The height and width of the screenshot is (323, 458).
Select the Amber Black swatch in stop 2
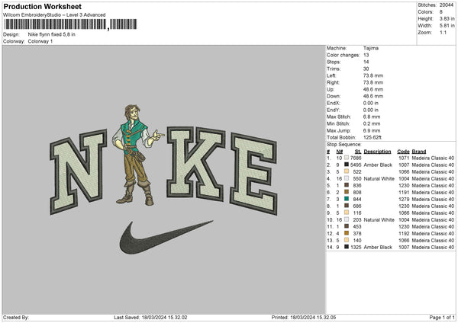coord(346,165)
